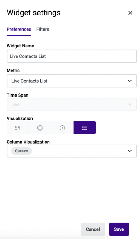Viewport: 140px width, 239px height.
Task: Click the Live Contacts List metric value
Action: [29, 81]
